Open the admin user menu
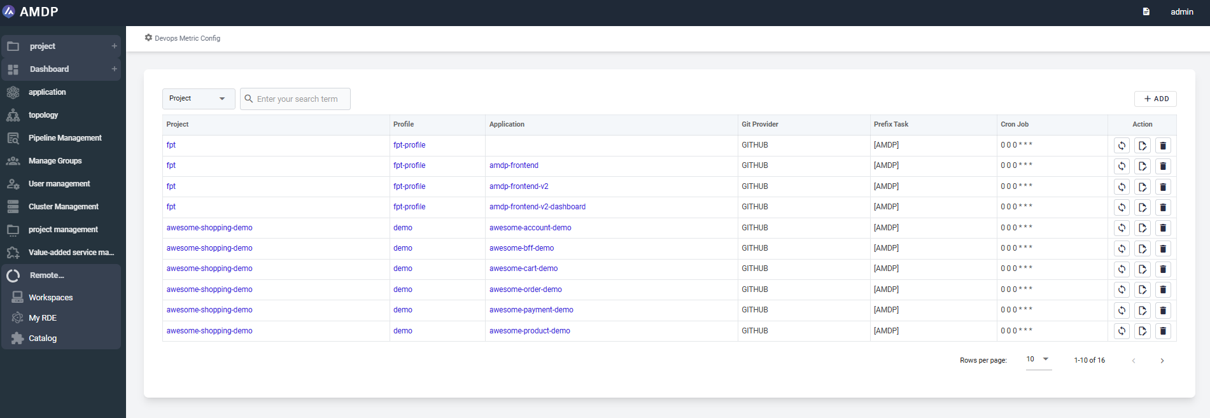The width and height of the screenshot is (1210, 418). point(1182,11)
